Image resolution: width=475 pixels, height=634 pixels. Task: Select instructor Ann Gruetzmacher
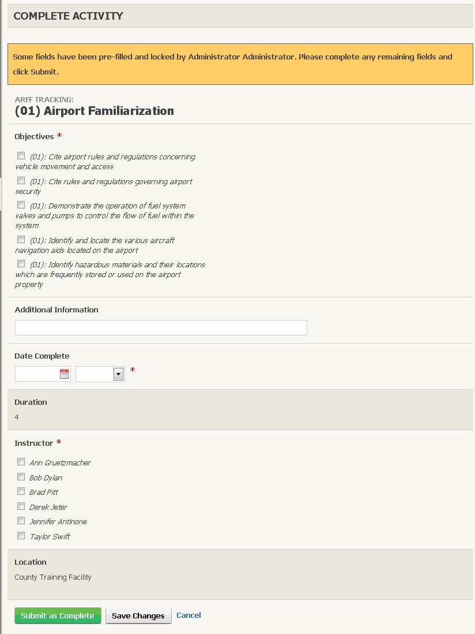[21, 461]
